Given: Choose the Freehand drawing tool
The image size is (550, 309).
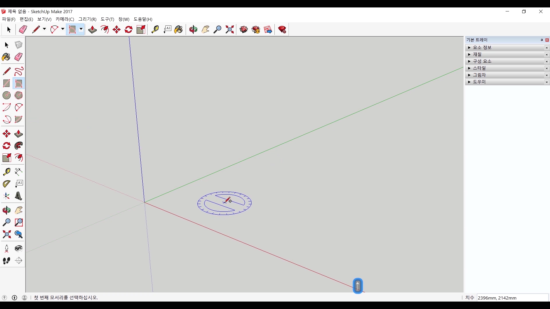Looking at the screenshot, I should tap(19, 71).
